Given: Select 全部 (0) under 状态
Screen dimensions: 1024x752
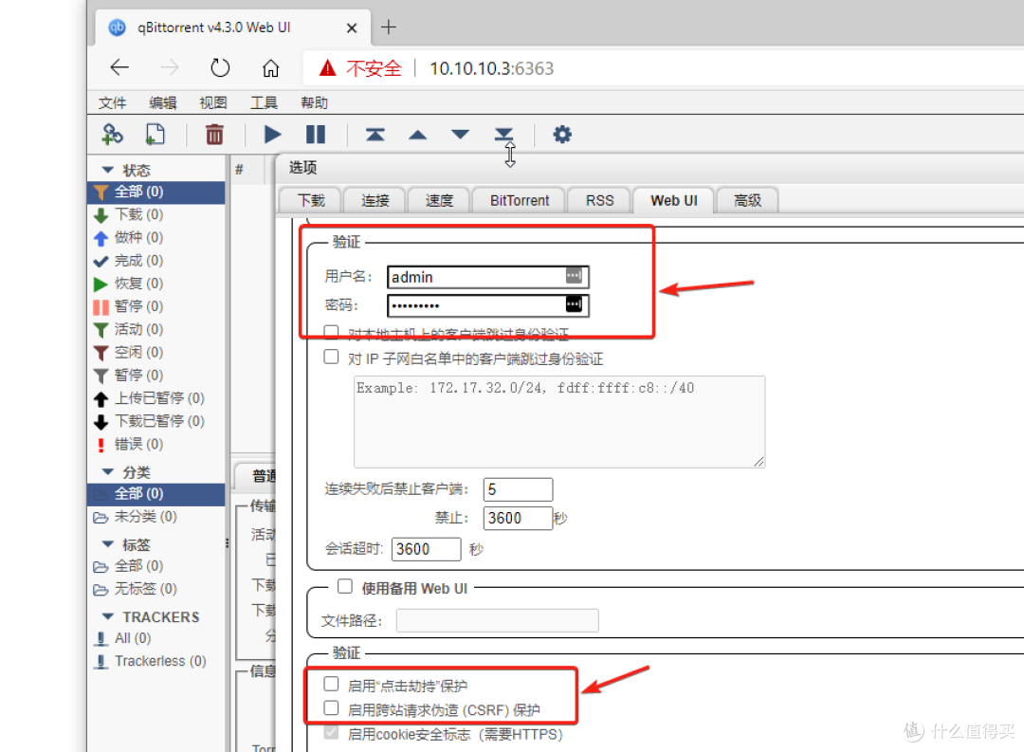Looking at the screenshot, I should [156, 192].
